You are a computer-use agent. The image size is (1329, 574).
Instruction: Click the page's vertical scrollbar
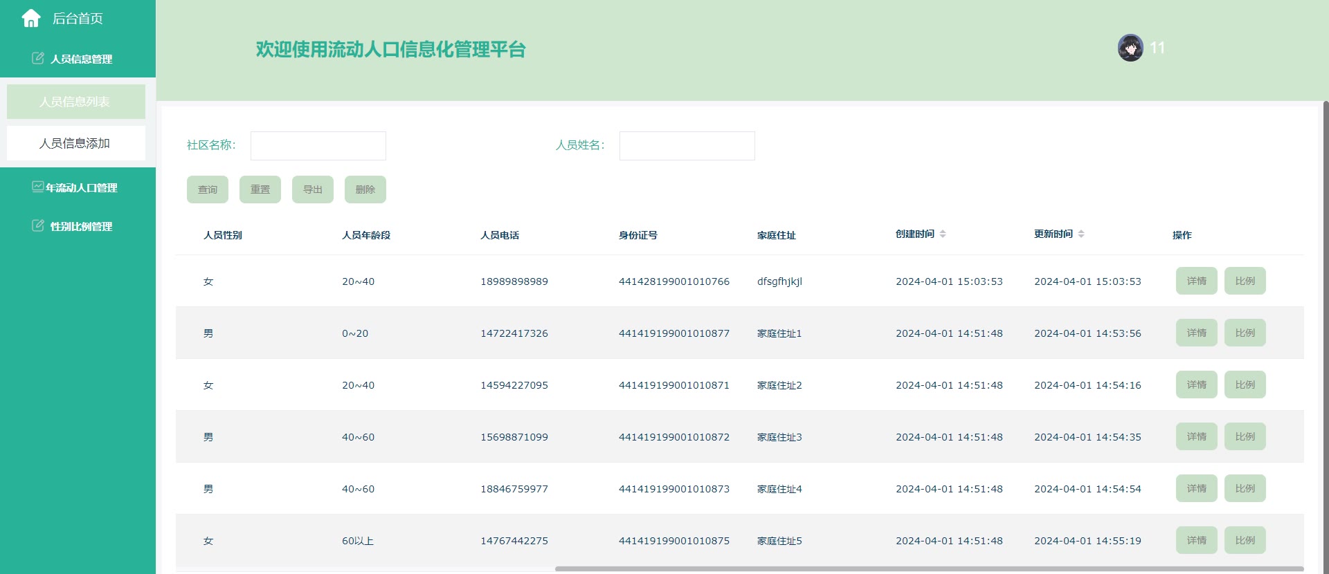tap(1326, 337)
